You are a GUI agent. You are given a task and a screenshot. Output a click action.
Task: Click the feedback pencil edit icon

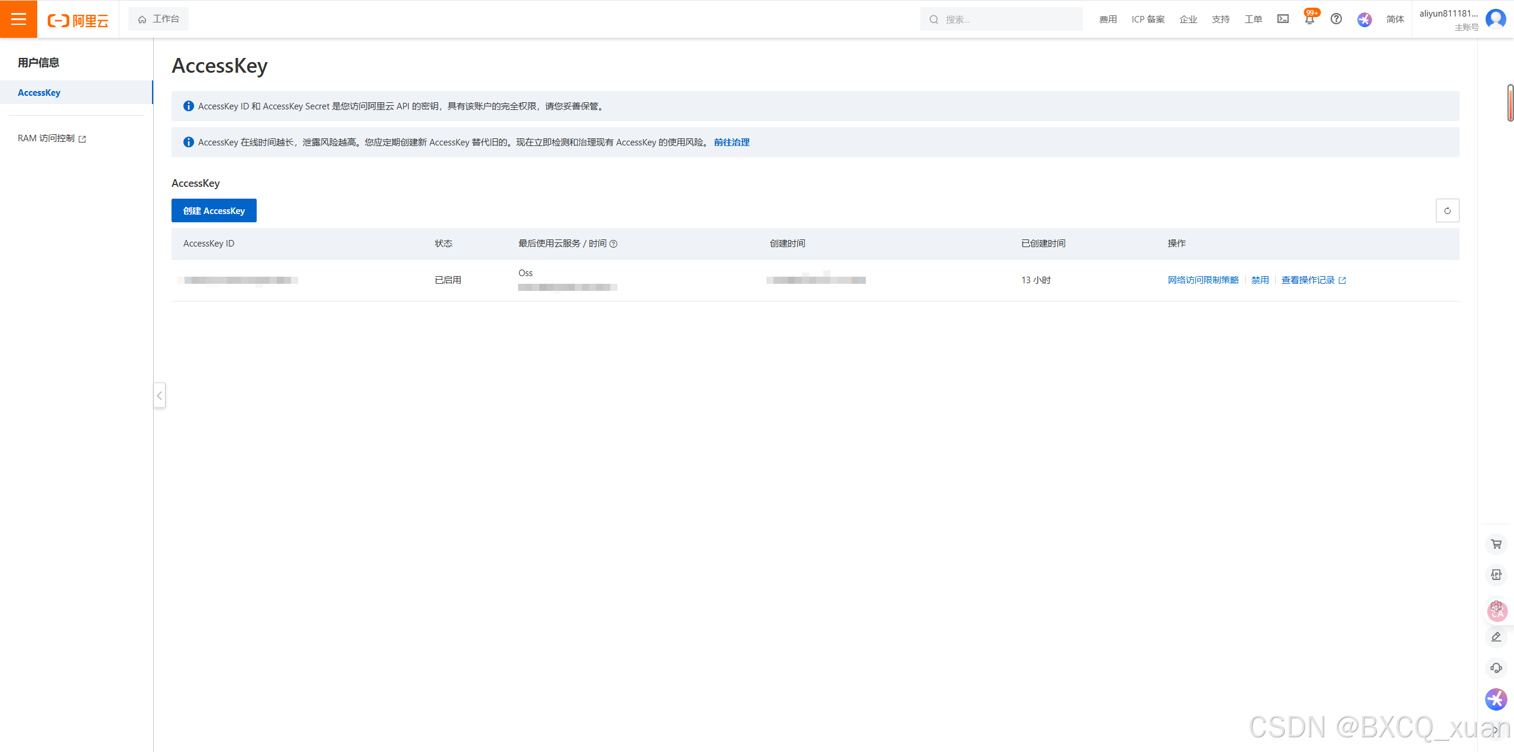click(x=1496, y=637)
